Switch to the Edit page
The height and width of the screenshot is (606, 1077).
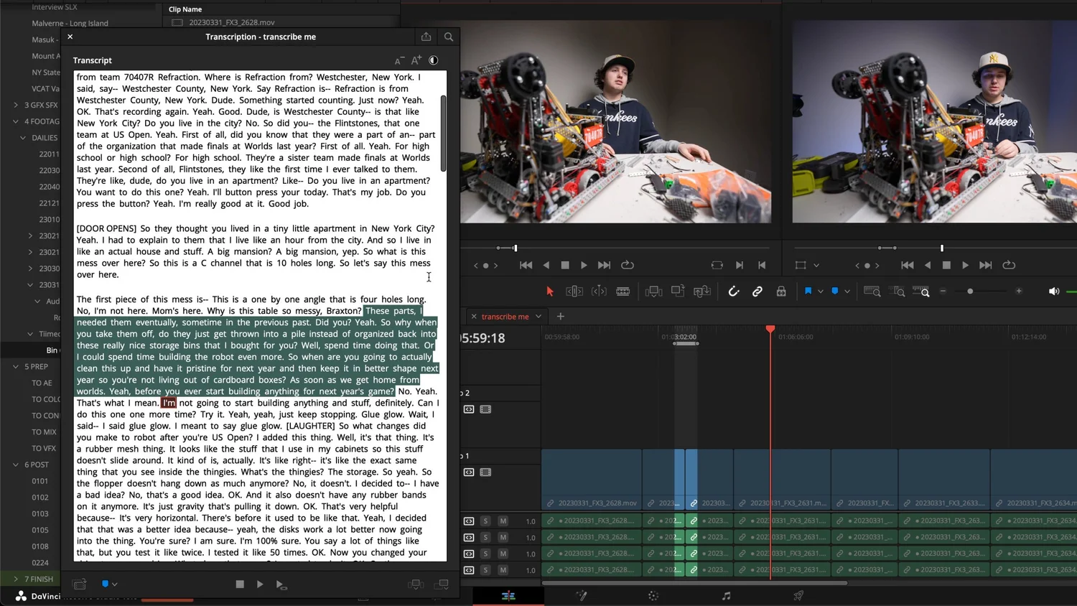[x=508, y=595]
